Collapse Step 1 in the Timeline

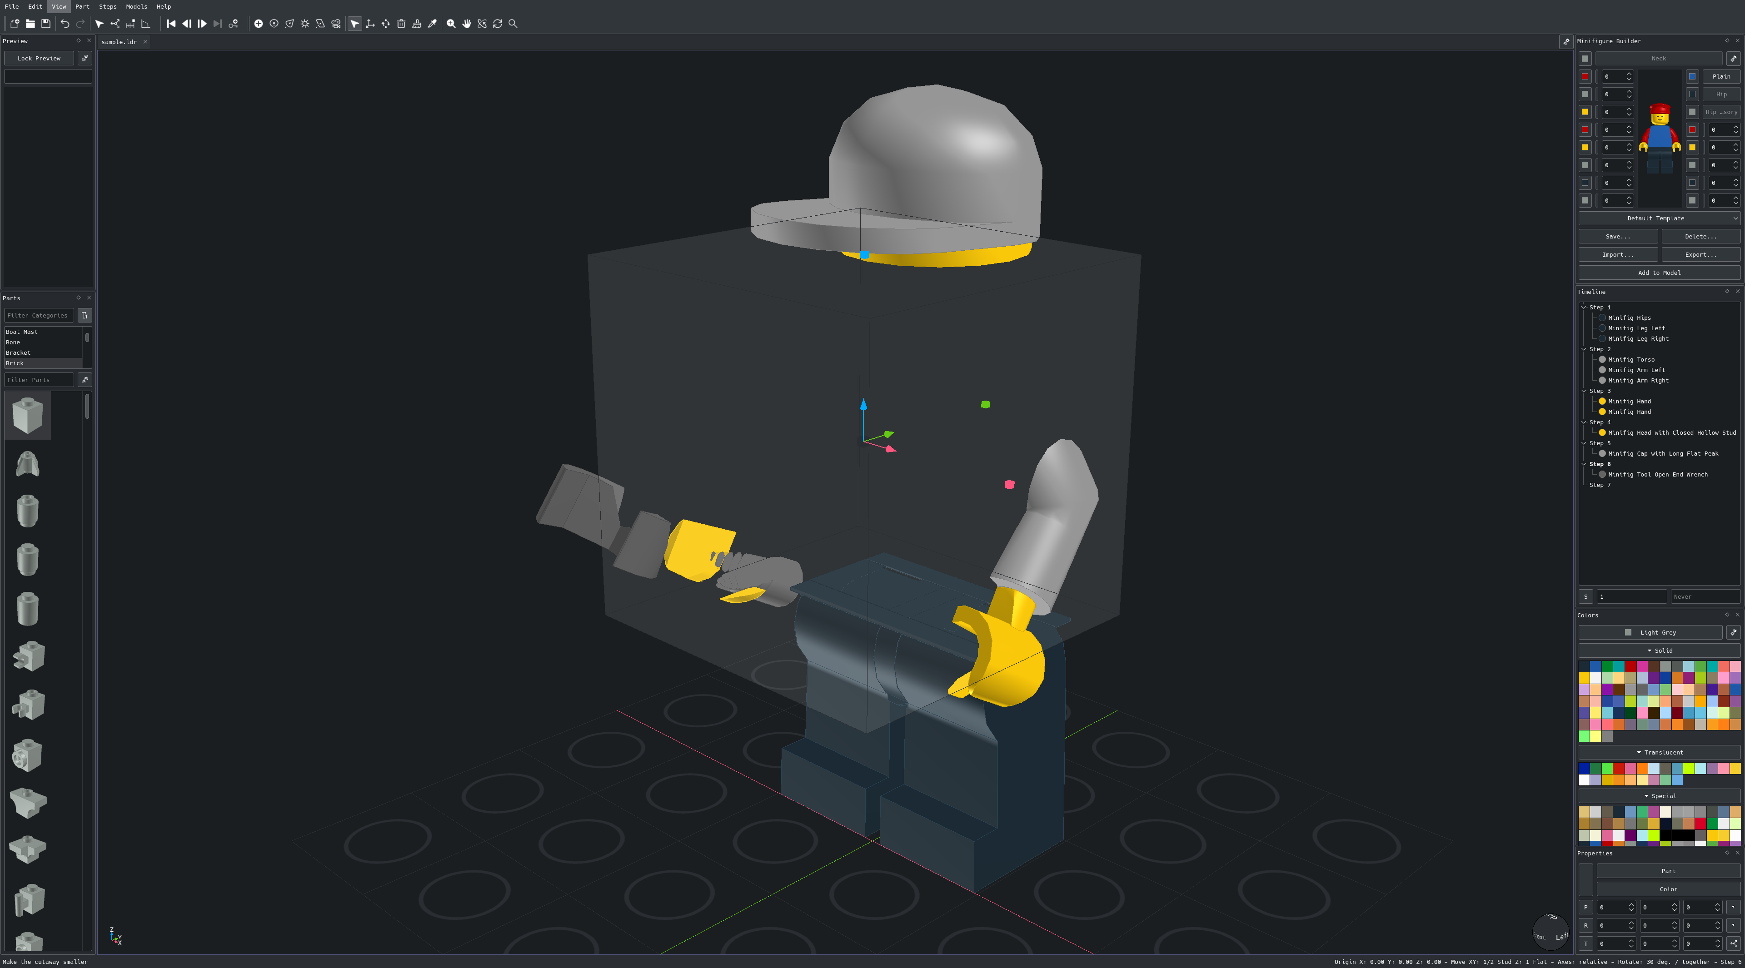click(1584, 308)
